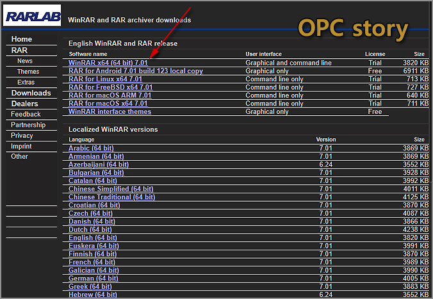The width and height of the screenshot is (433, 299).
Task: Download the Hebrew (64 bit) version
Action: point(93,295)
